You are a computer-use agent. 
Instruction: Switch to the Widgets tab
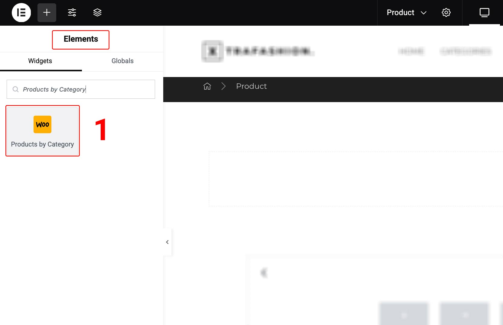coord(40,61)
